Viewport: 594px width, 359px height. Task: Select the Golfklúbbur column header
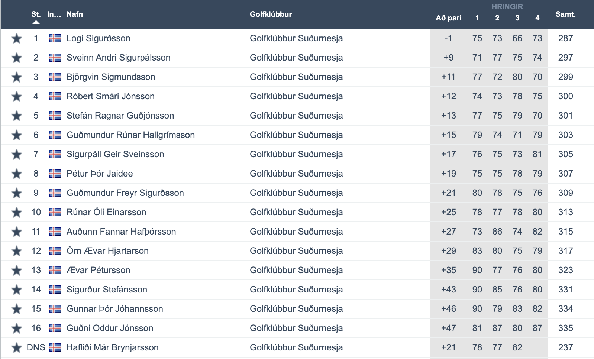point(271,14)
